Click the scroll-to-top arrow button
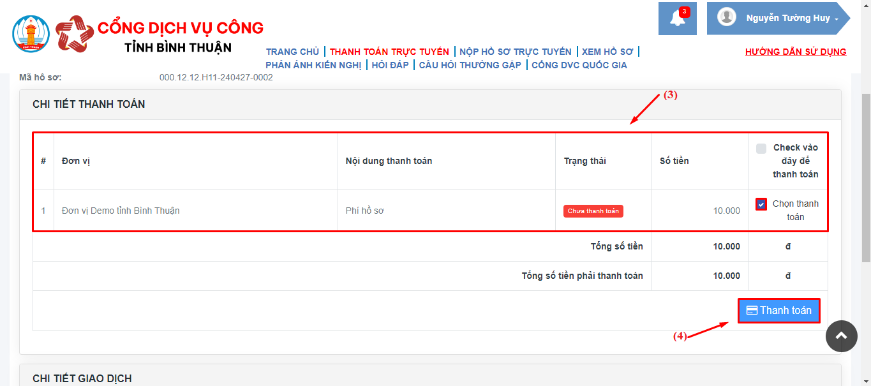This screenshot has height=386, width=871. [841, 336]
